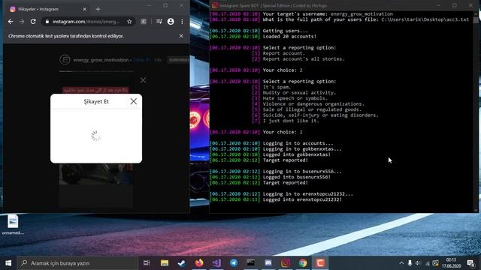The width and height of the screenshot is (481, 270).
Task: Open Telegram from taskbar
Action: [234, 263]
